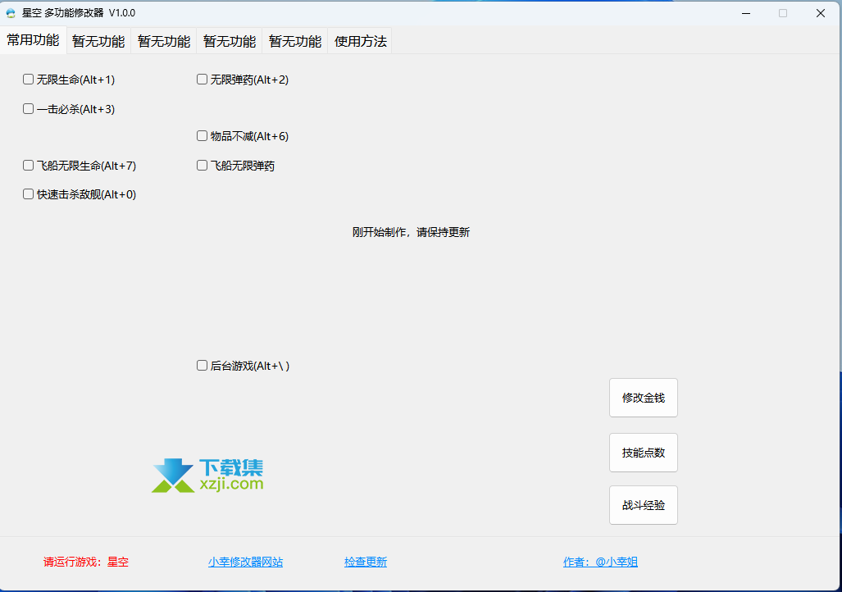This screenshot has height=592, width=842.
Task: Click the 技能点数 button
Action: [x=644, y=453]
